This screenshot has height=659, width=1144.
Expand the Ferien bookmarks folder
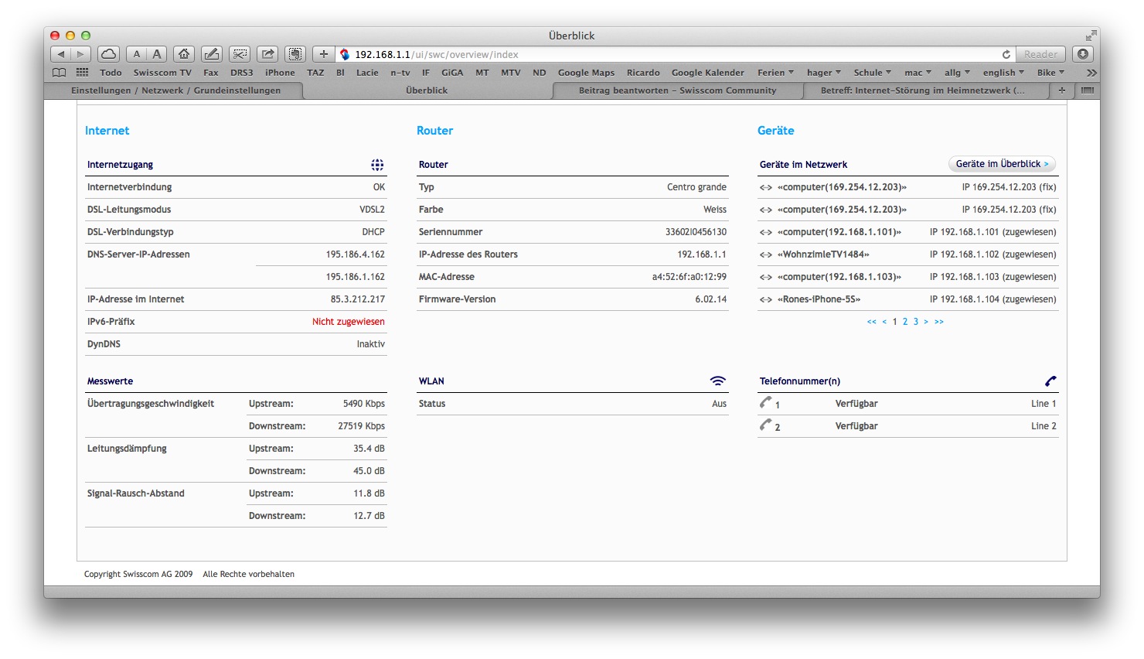(x=775, y=73)
